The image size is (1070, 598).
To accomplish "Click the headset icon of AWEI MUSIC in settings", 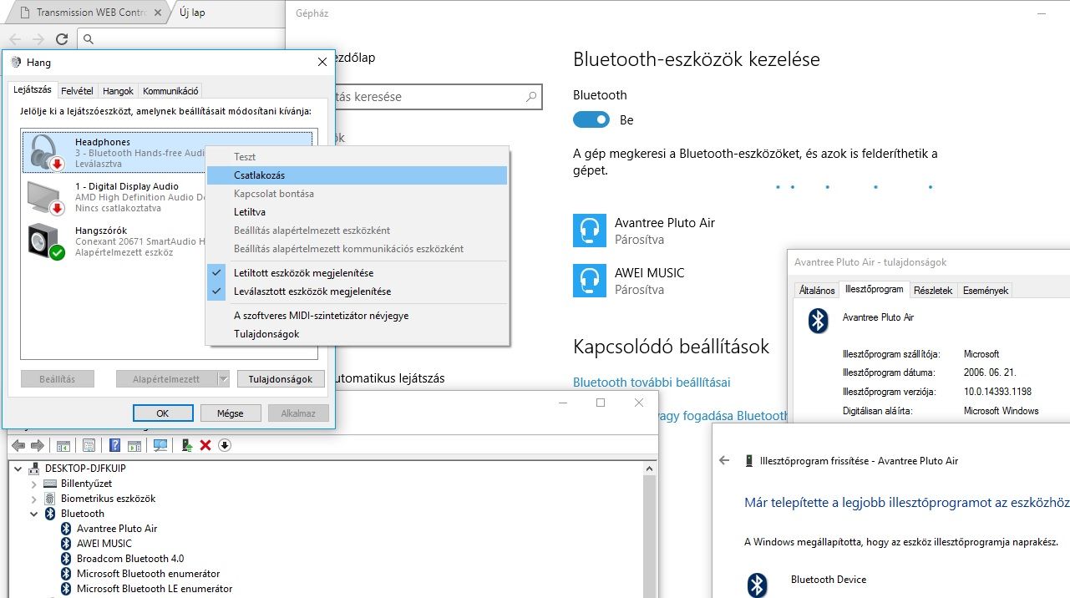I will click(x=590, y=281).
